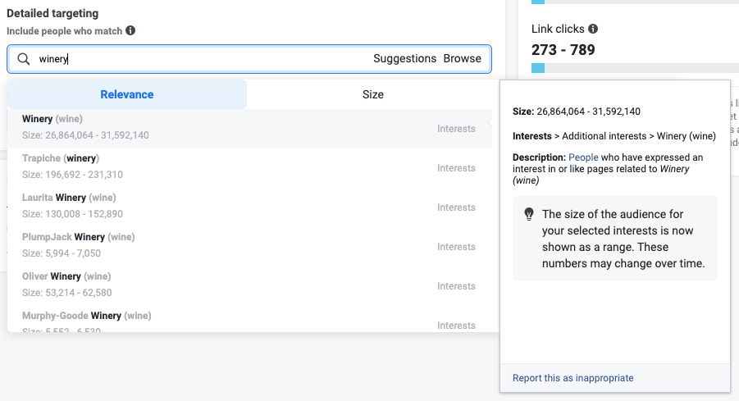Click the People link in description
The width and height of the screenshot is (739, 401).
tap(583, 157)
